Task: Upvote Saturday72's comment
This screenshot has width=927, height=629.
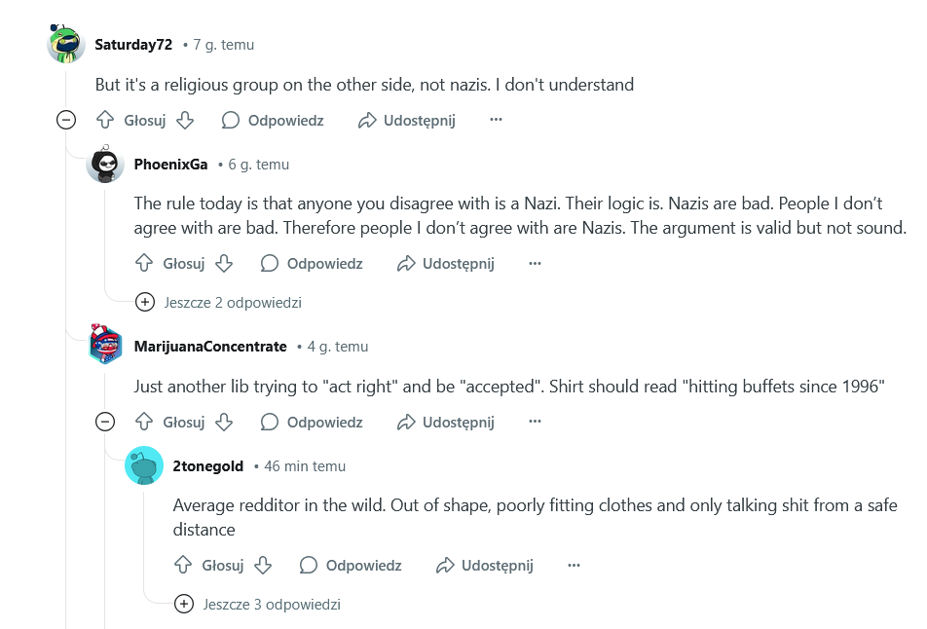Action: (x=105, y=120)
